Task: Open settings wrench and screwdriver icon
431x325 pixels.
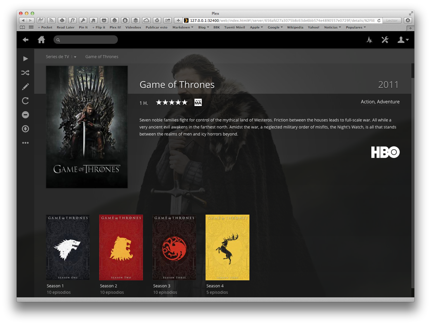Action: [x=385, y=40]
